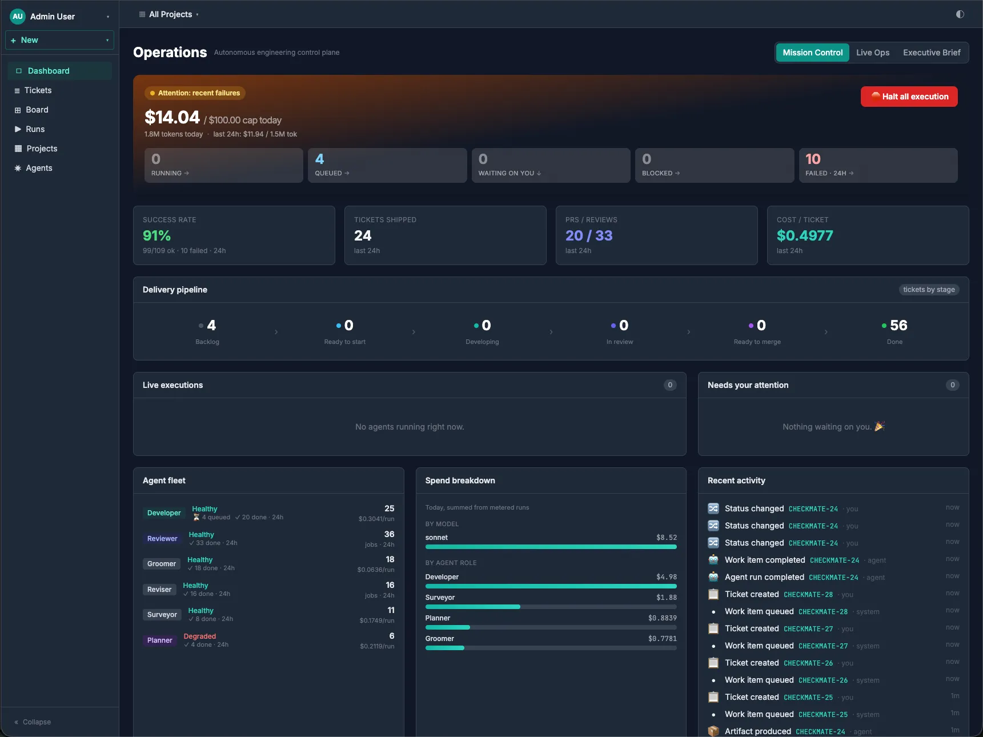The width and height of the screenshot is (983, 737).
Task: Click the Developer spend bar
Action: coord(551,586)
